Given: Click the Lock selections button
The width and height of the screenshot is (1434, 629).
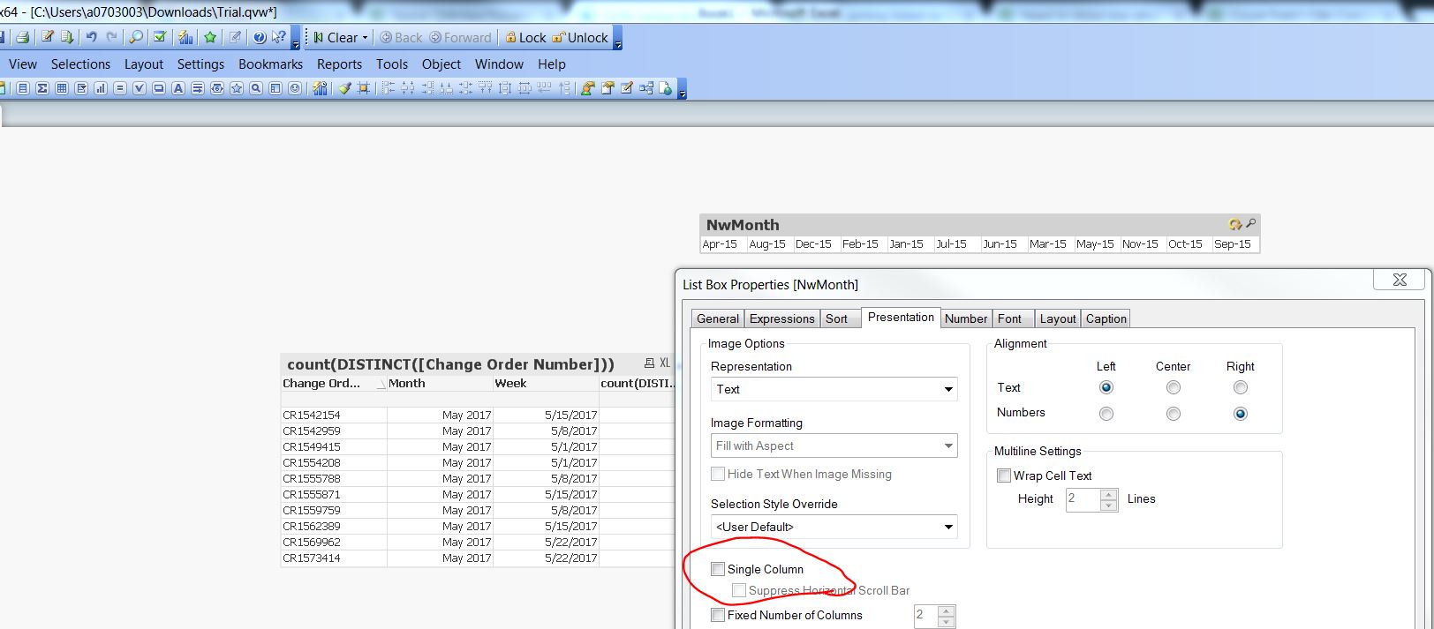Looking at the screenshot, I should pos(525,38).
